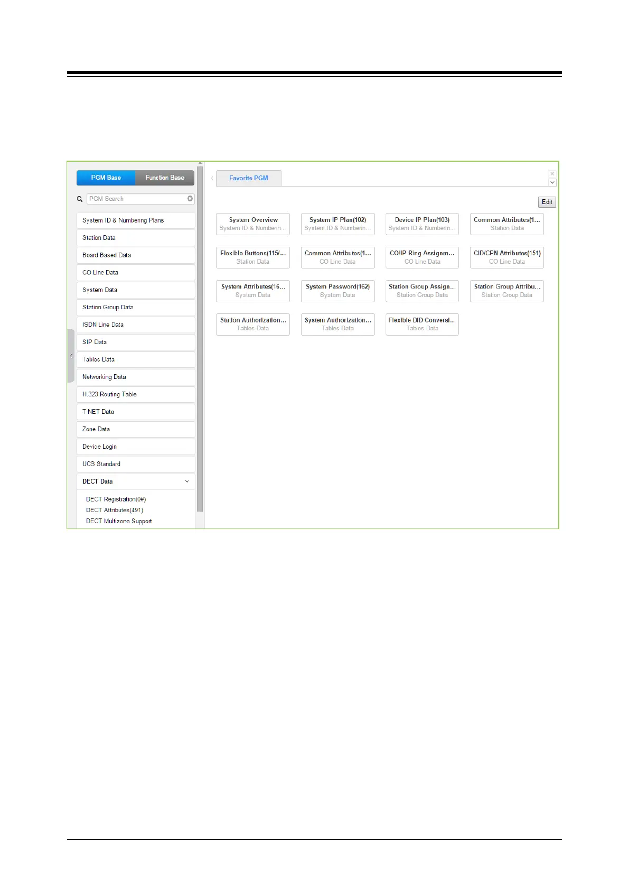Open CO/IP Ring Assignment favorite

coord(422,257)
